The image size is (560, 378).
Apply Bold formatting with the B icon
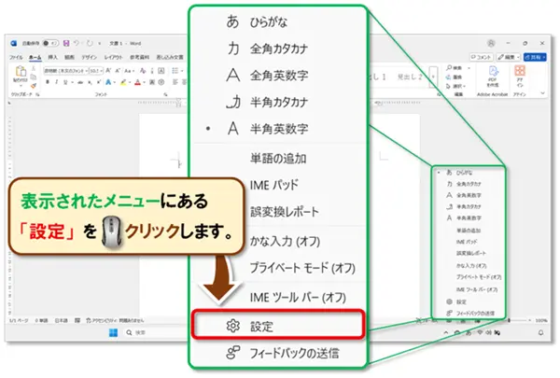[x=47, y=83]
